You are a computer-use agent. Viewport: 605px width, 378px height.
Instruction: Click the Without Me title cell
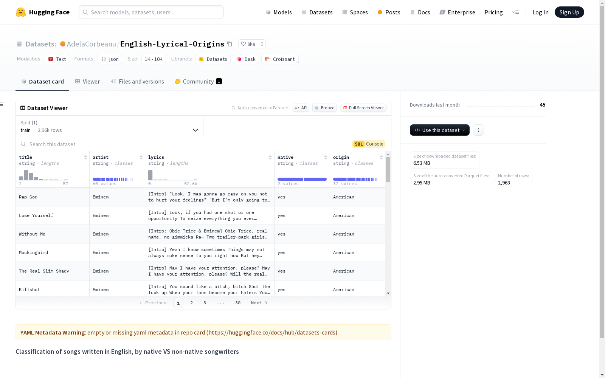(53, 234)
